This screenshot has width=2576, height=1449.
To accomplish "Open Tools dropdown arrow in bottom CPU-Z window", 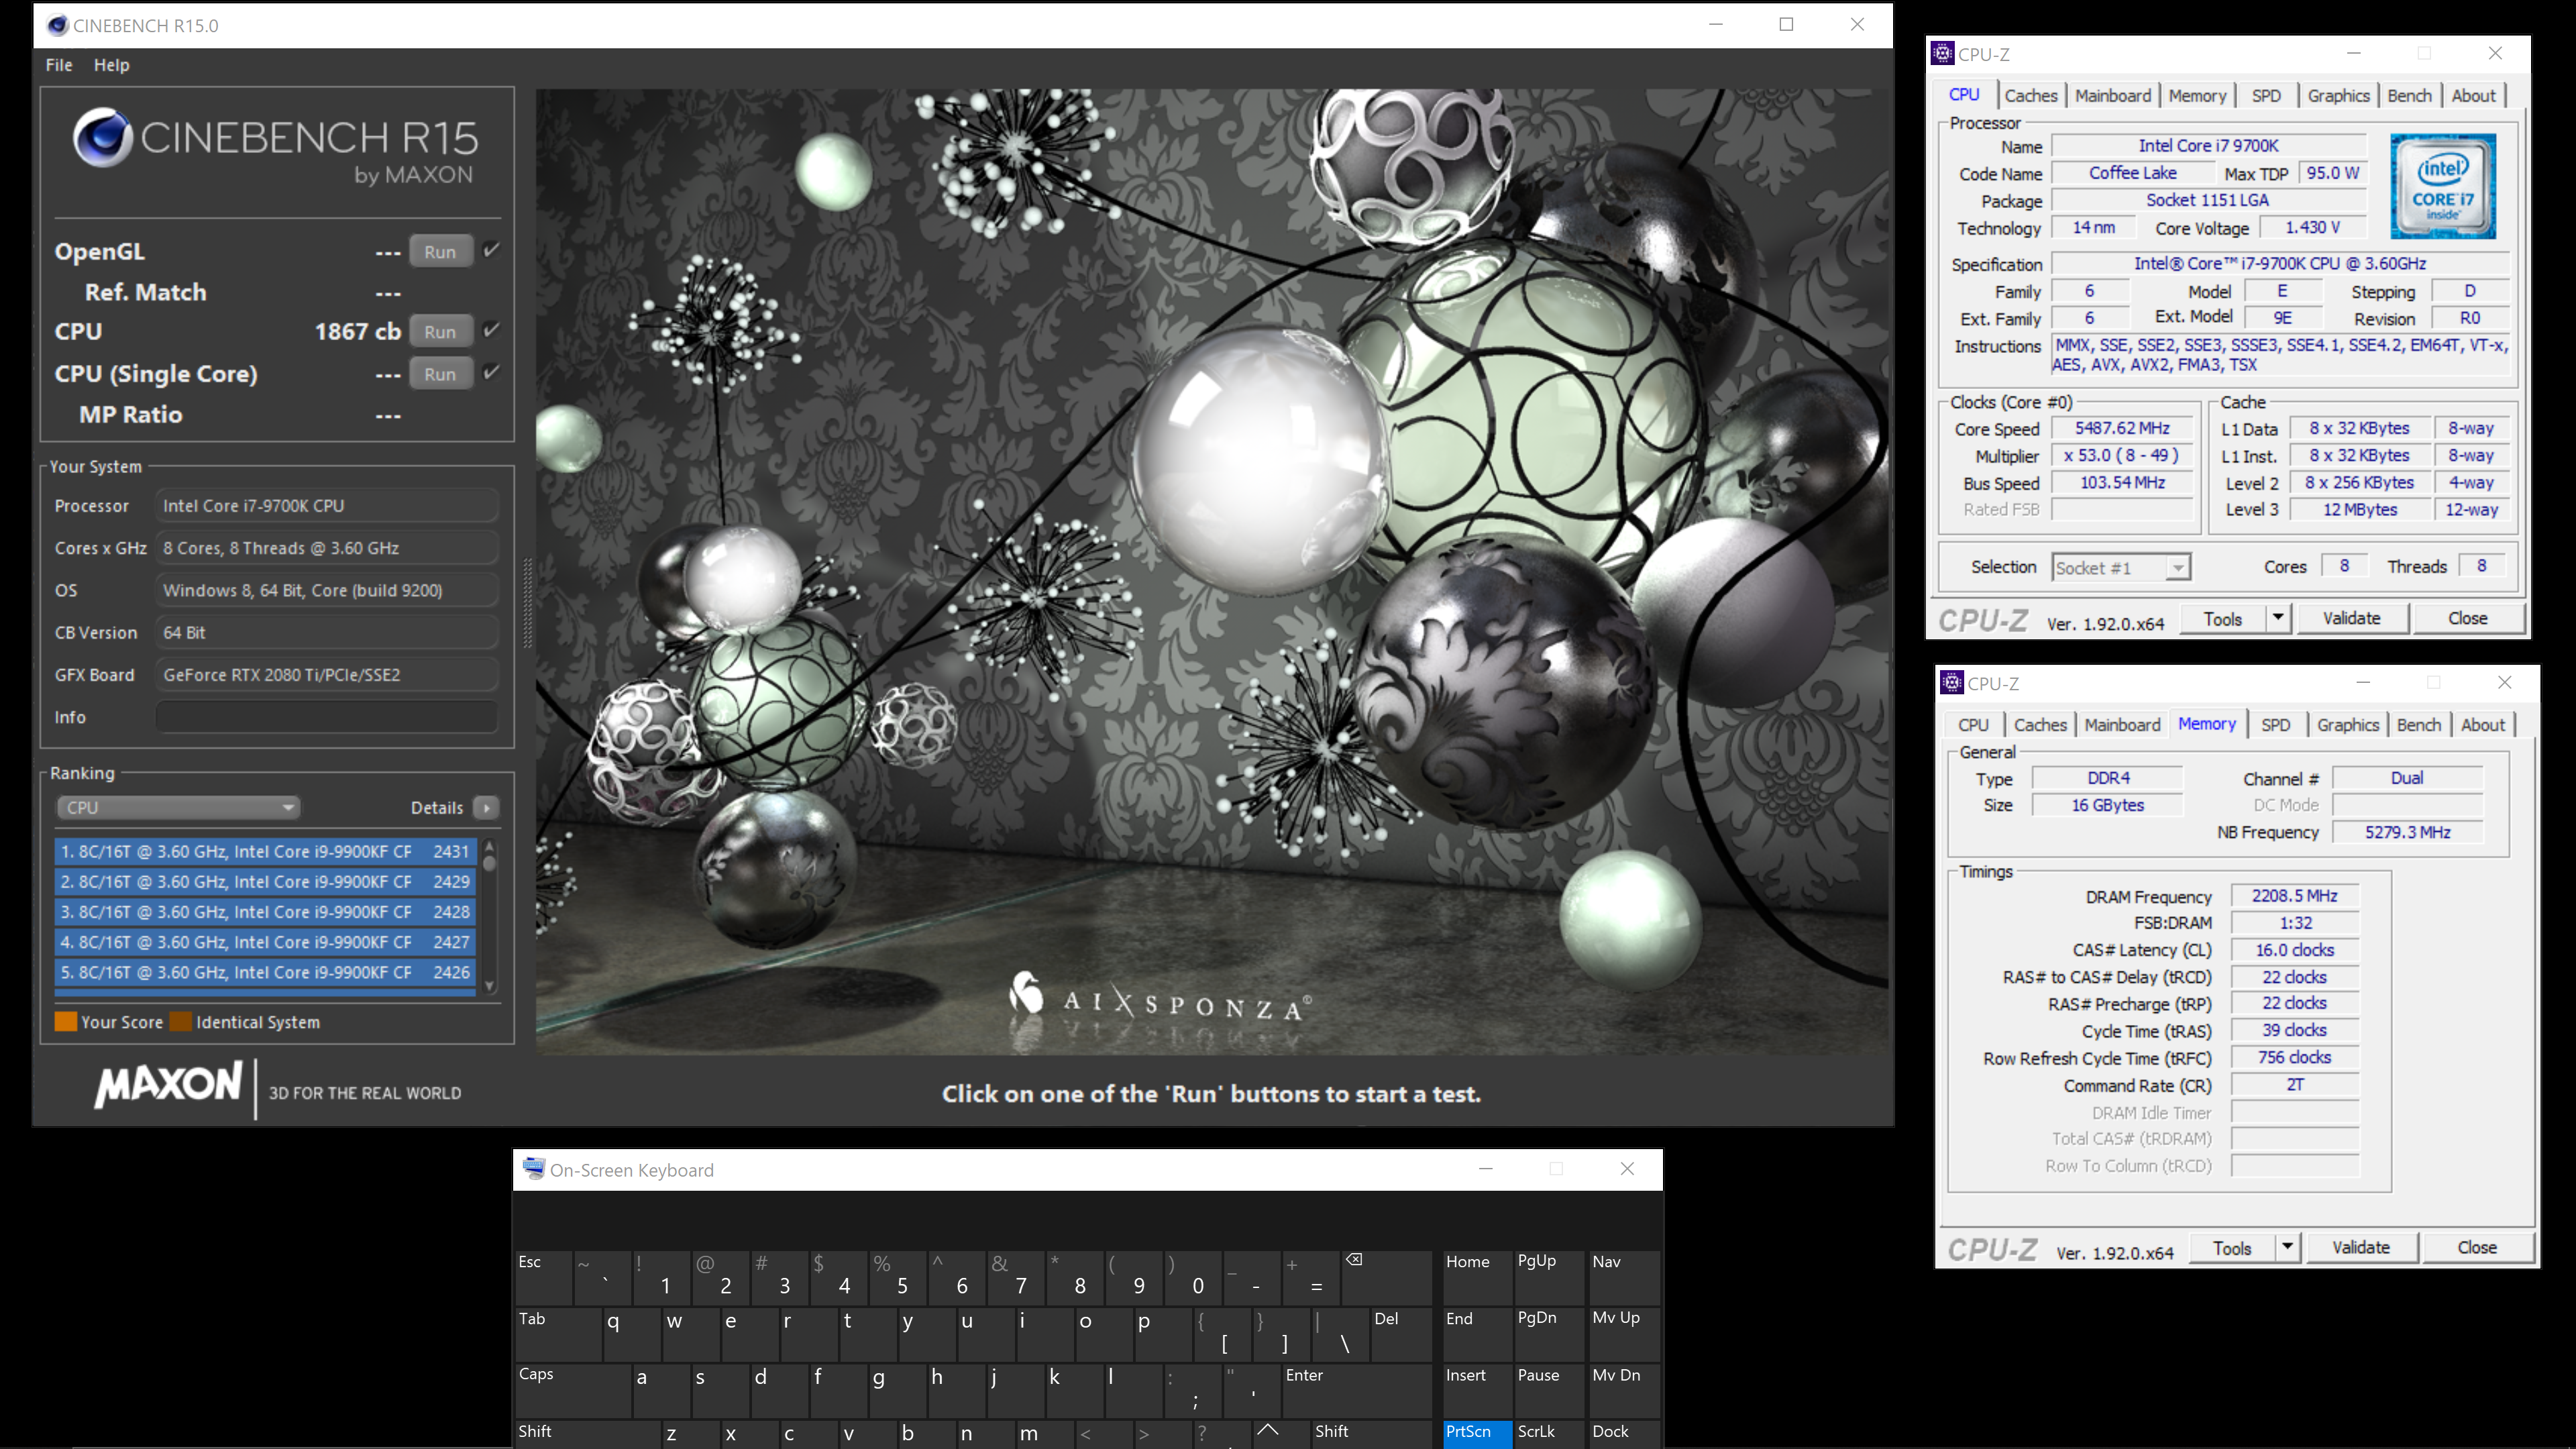I will [2287, 1248].
